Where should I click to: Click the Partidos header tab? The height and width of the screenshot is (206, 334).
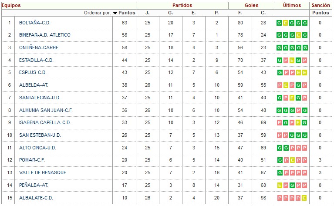pyautogui.click(x=182, y=5)
